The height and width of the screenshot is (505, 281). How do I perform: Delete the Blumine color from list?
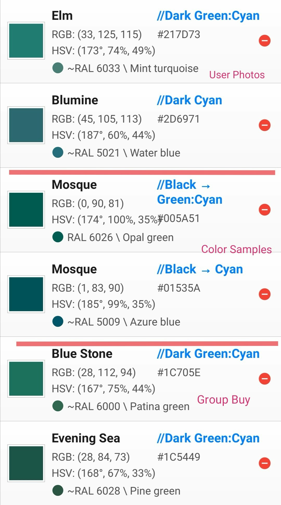click(x=265, y=125)
